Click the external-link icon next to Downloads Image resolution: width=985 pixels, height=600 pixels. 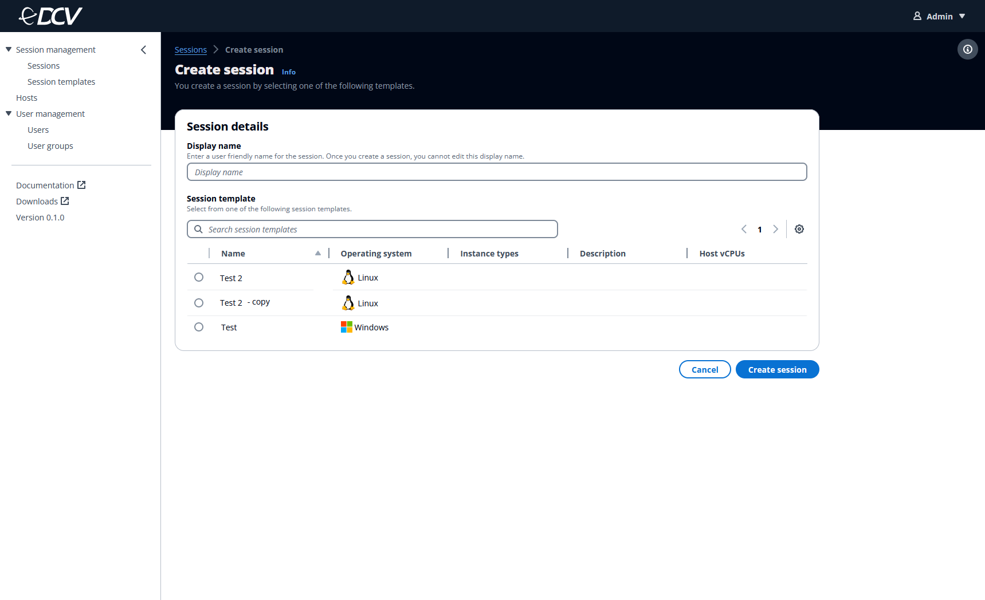coord(64,201)
